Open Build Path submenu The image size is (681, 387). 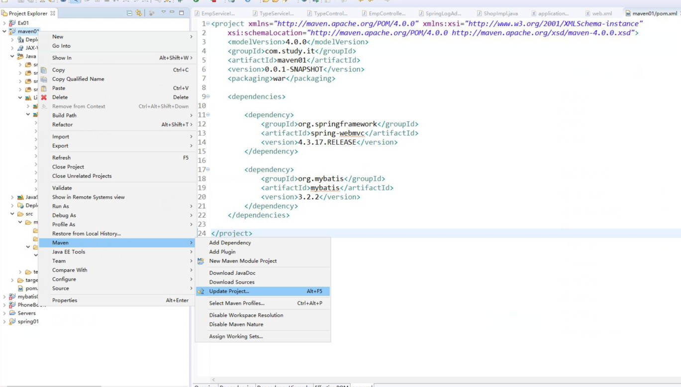click(117, 115)
